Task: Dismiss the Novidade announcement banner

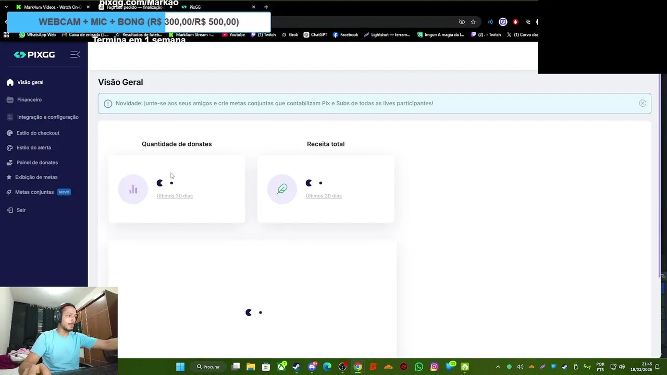Action: [643, 103]
